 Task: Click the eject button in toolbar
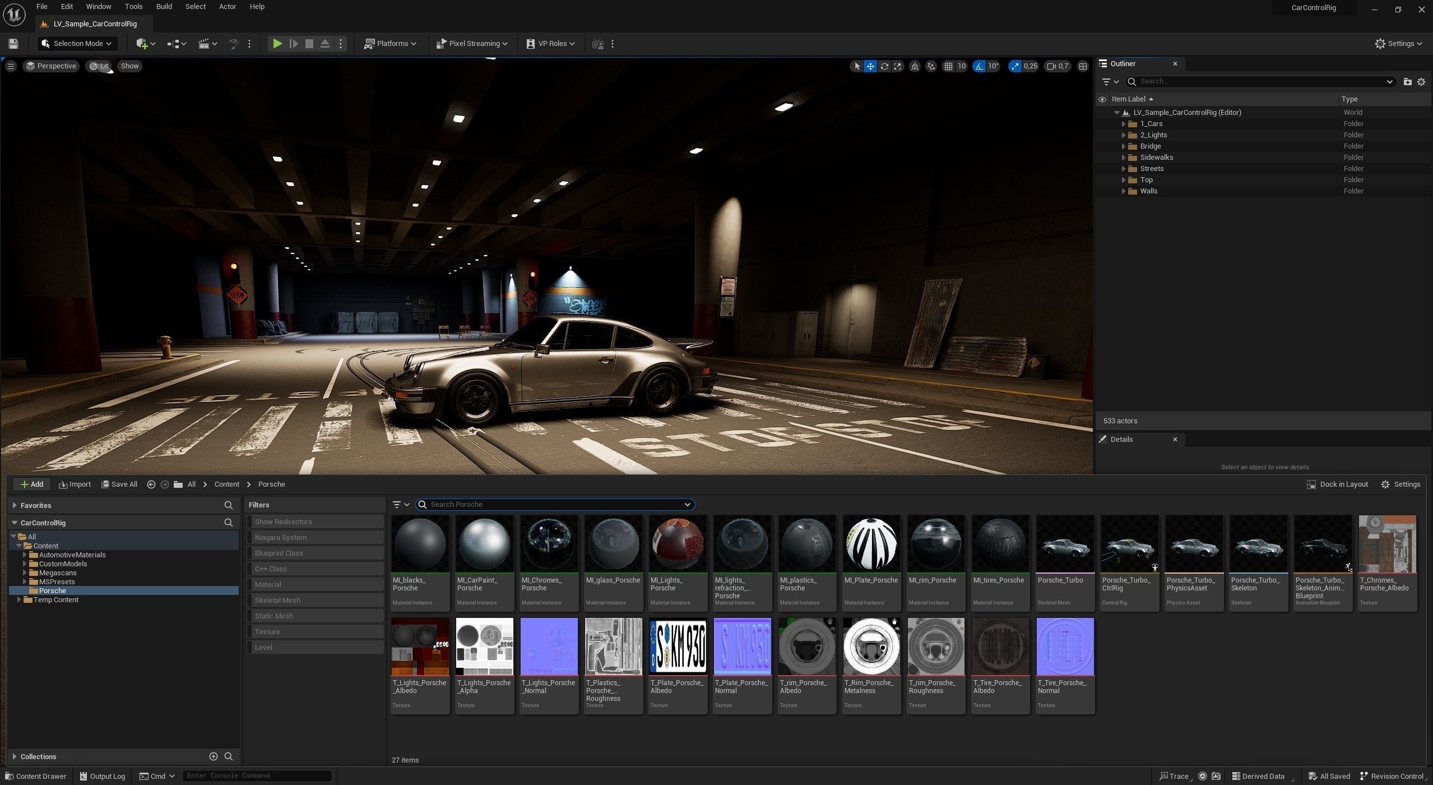[x=324, y=44]
